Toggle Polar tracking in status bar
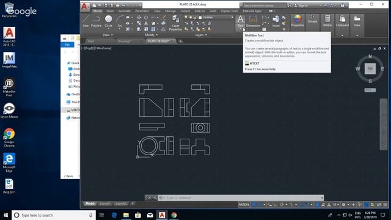 click(282, 205)
